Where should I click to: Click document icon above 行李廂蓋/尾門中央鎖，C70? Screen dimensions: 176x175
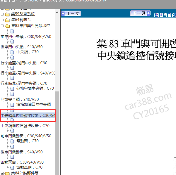(12, 78)
